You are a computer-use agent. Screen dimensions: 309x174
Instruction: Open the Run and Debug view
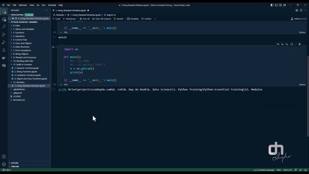4,42
